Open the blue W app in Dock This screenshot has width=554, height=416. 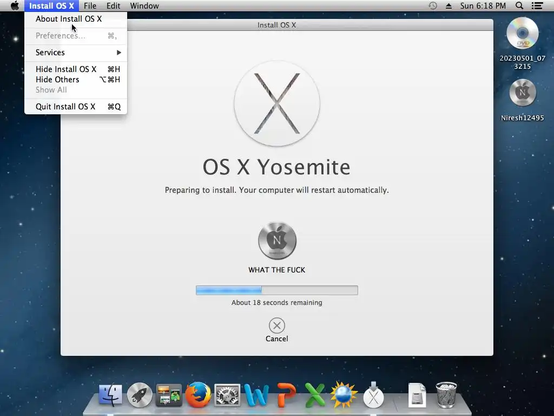[256, 395]
